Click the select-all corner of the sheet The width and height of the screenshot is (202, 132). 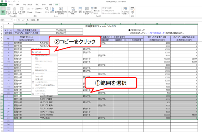point(2,24)
